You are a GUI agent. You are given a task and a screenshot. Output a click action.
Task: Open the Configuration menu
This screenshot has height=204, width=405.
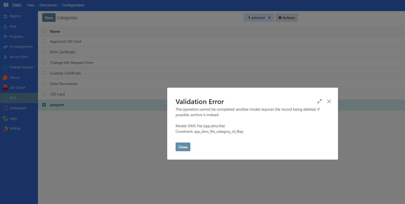click(73, 5)
